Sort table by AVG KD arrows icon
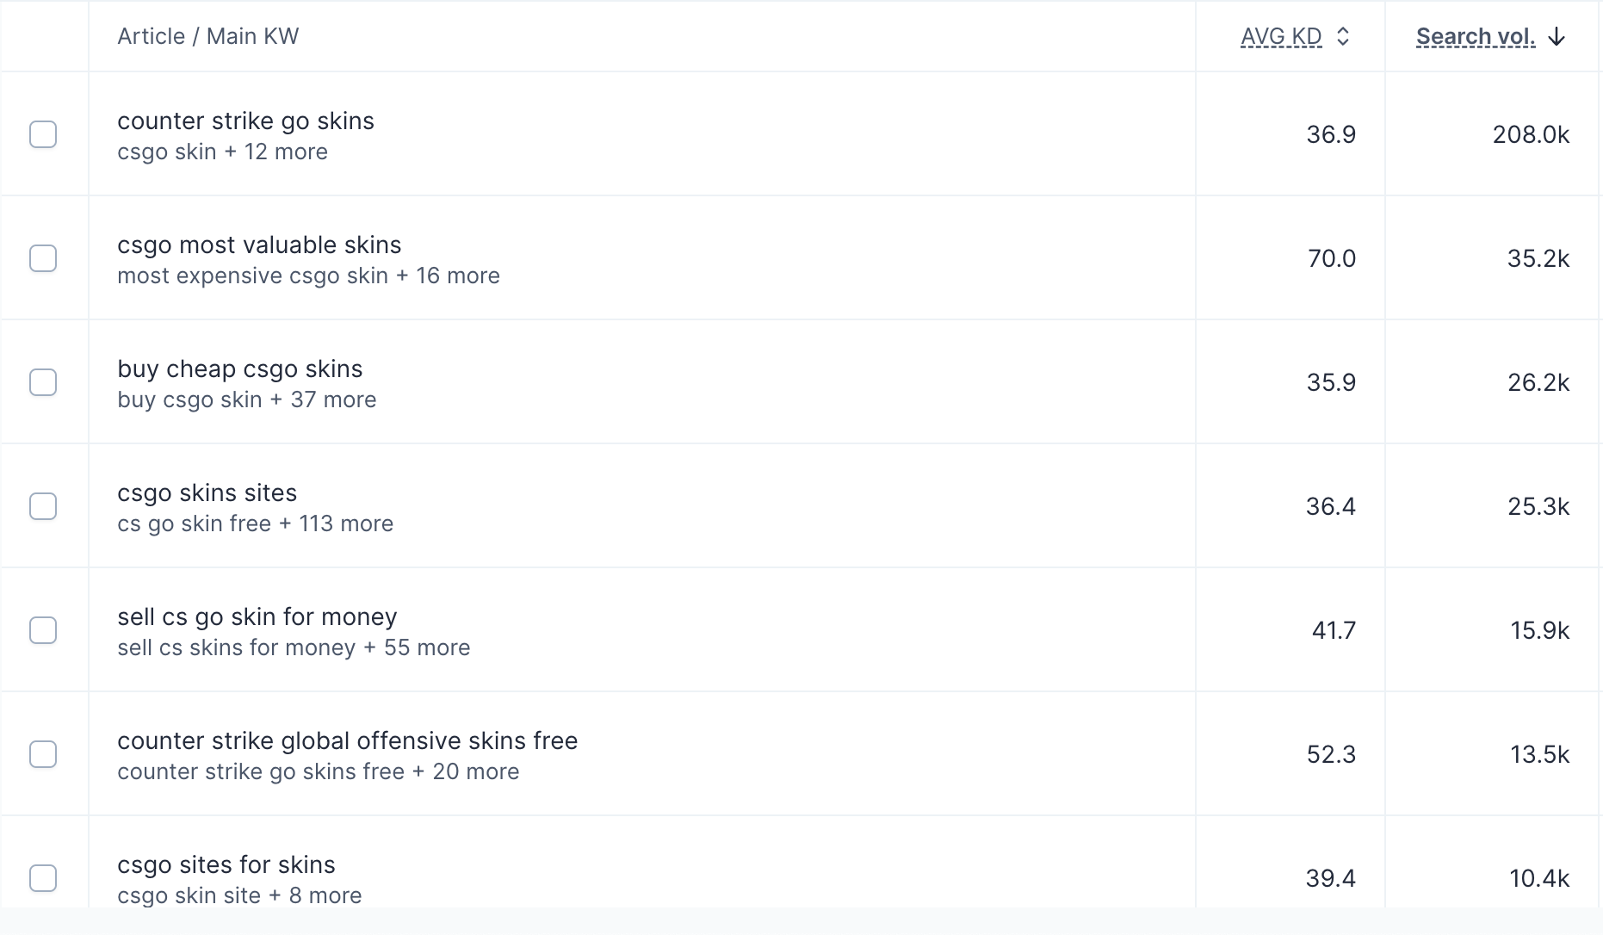Screen dimensions: 1603x935 (1343, 36)
